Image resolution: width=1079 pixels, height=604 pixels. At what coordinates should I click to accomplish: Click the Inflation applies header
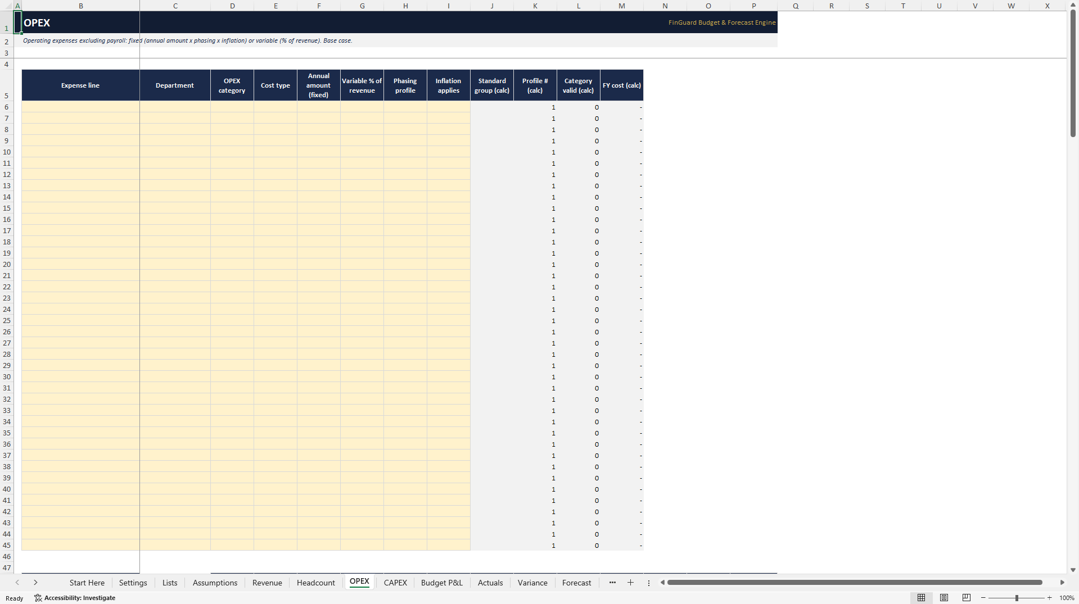[449, 85]
